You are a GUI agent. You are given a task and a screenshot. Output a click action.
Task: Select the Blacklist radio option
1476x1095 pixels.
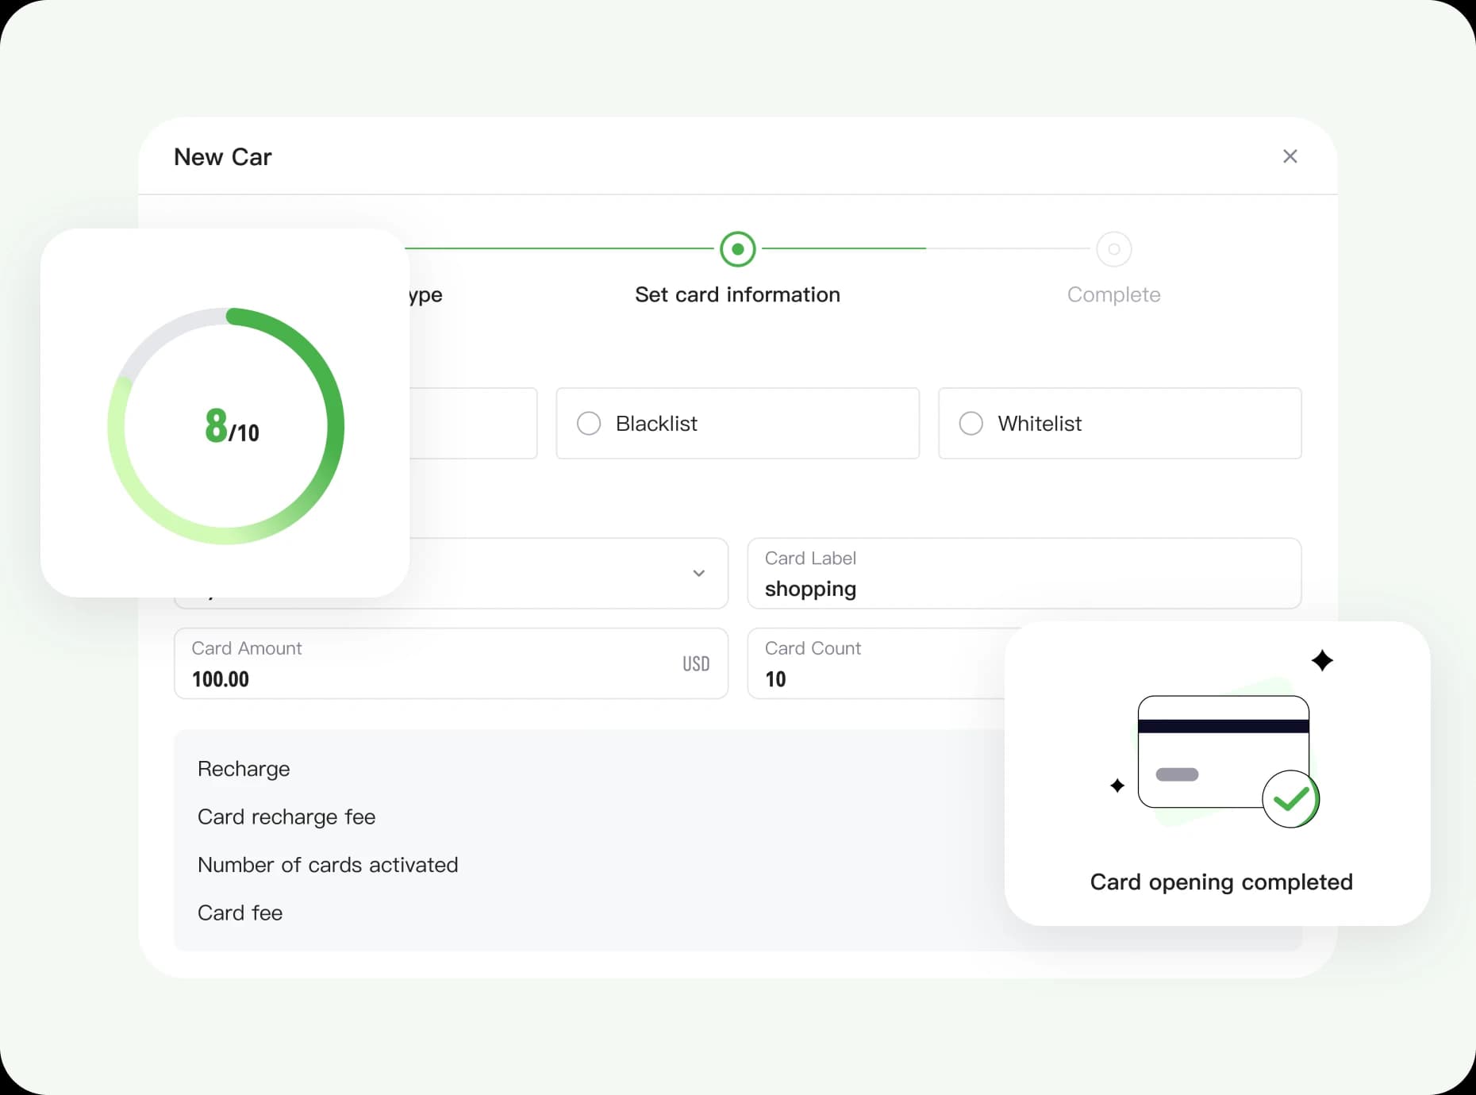tap(589, 424)
